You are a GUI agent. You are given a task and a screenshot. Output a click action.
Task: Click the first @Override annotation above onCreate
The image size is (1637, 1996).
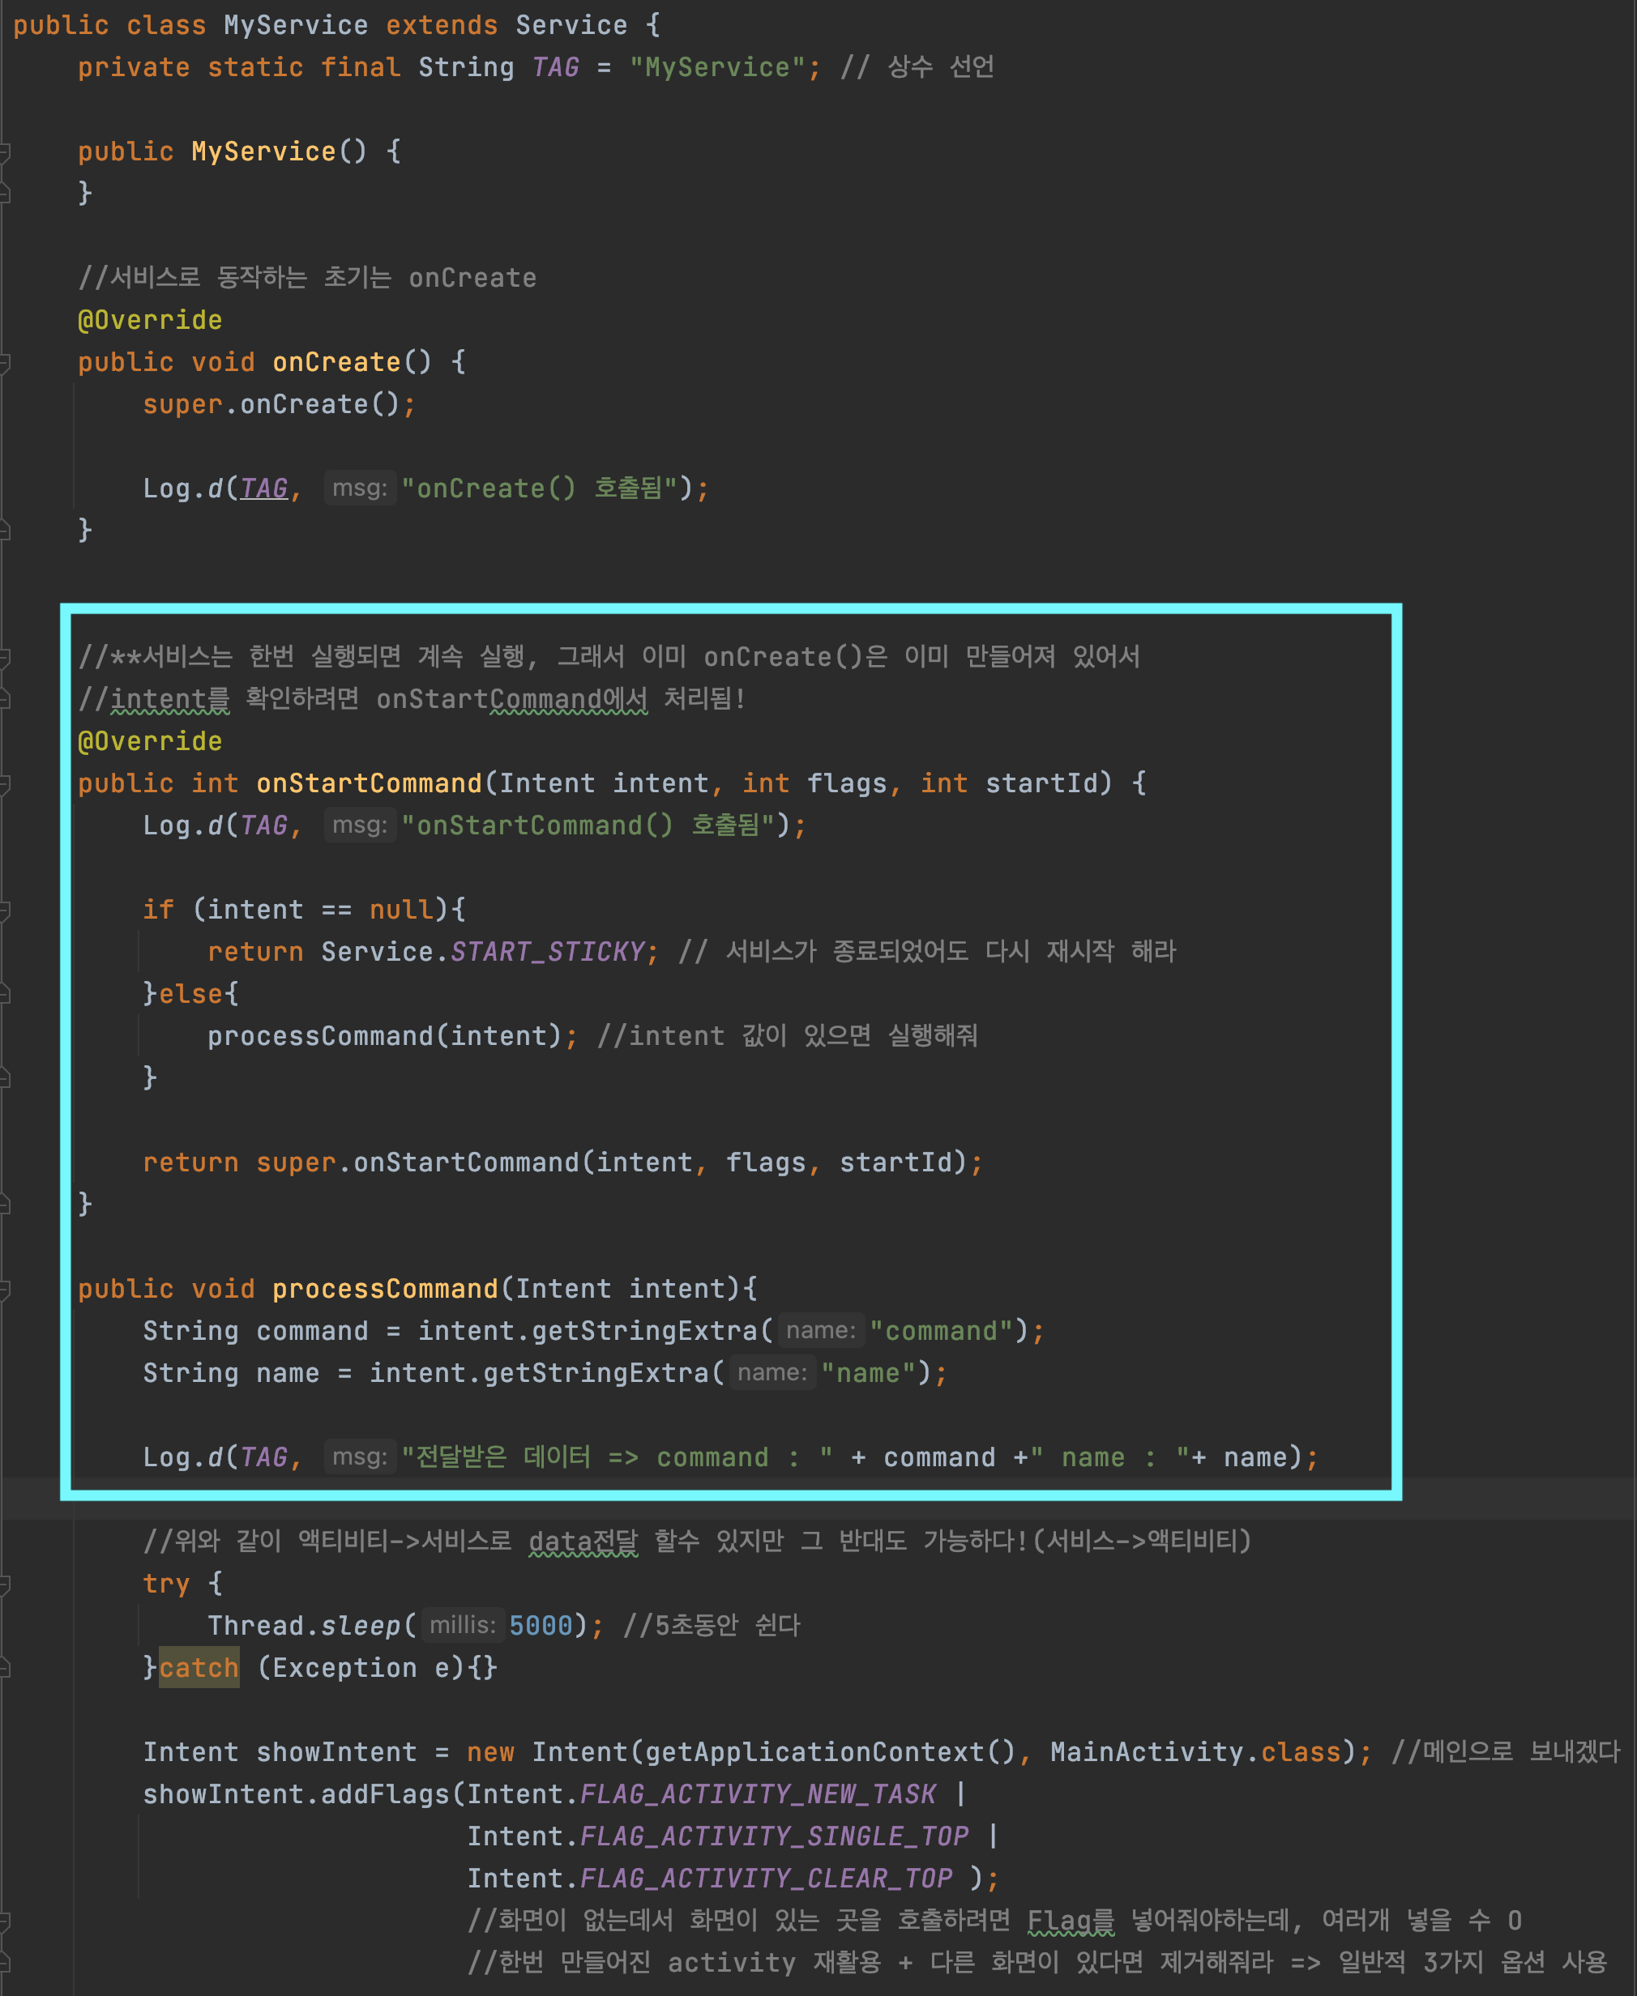pyautogui.click(x=150, y=319)
